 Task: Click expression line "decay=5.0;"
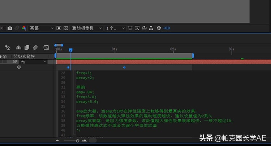click(87, 102)
